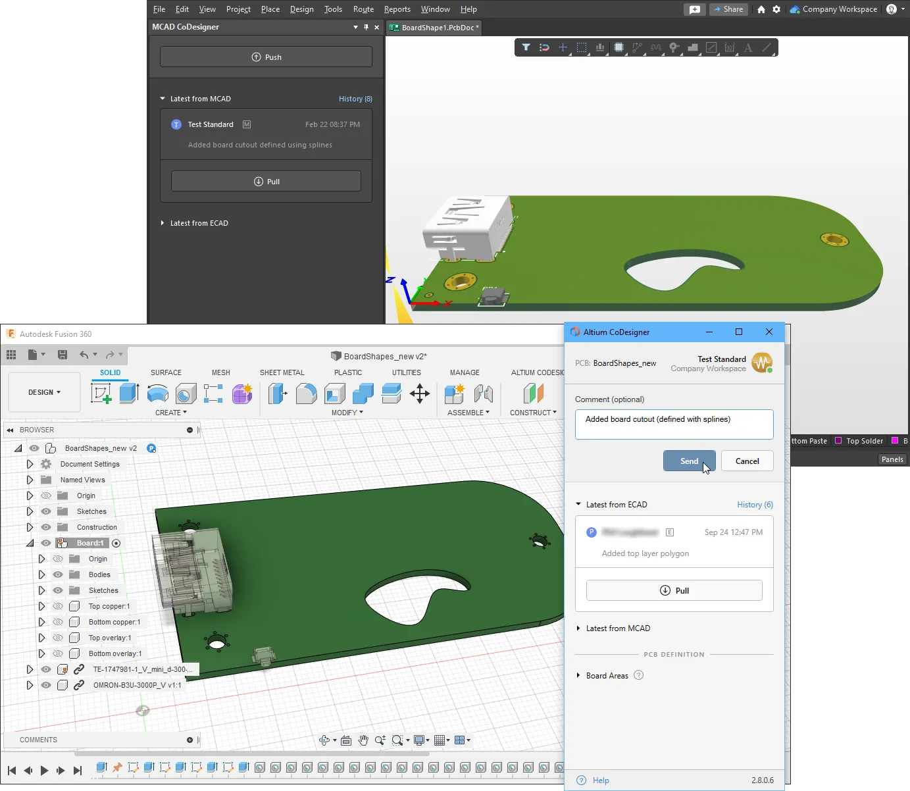Click the Fusion 360 Save icon

(63, 355)
